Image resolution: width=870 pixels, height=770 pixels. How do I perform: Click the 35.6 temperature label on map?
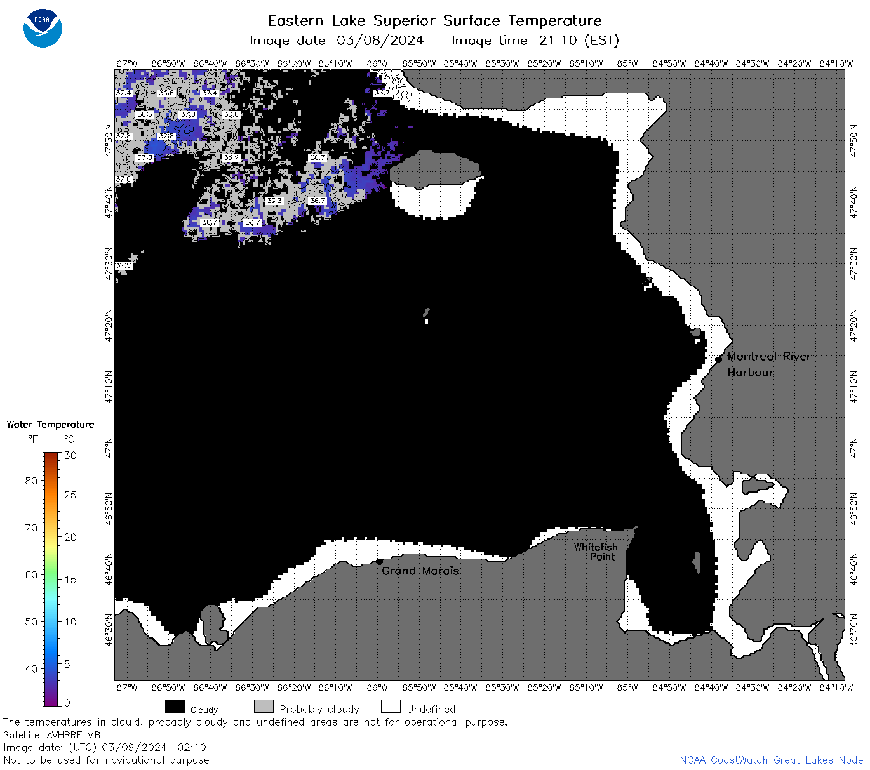click(x=166, y=93)
